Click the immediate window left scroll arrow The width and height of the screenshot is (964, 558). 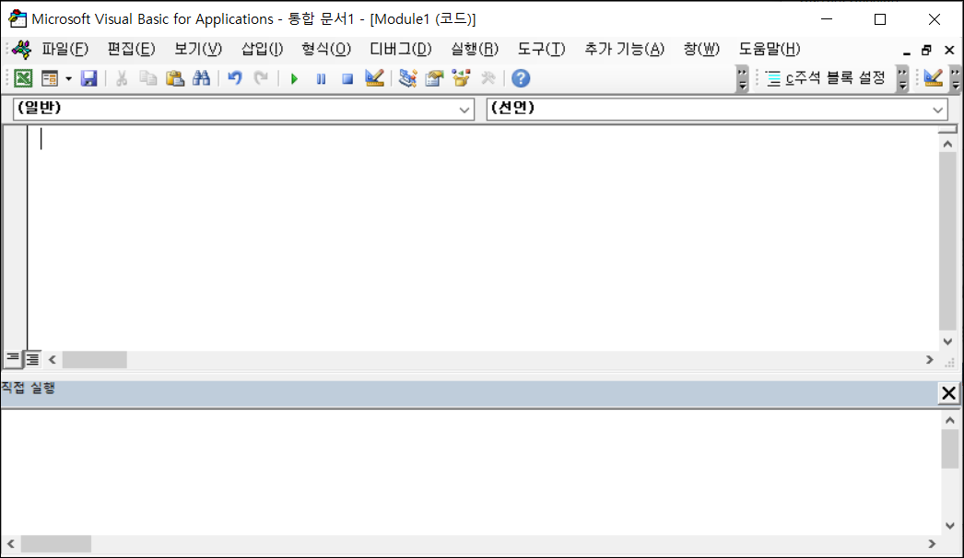pyautogui.click(x=10, y=544)
